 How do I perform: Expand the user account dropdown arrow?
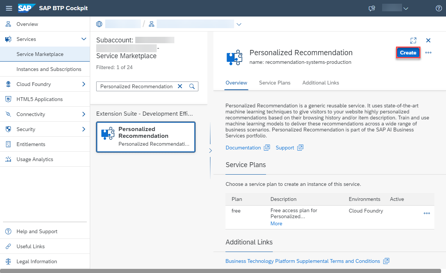point(406,9)
